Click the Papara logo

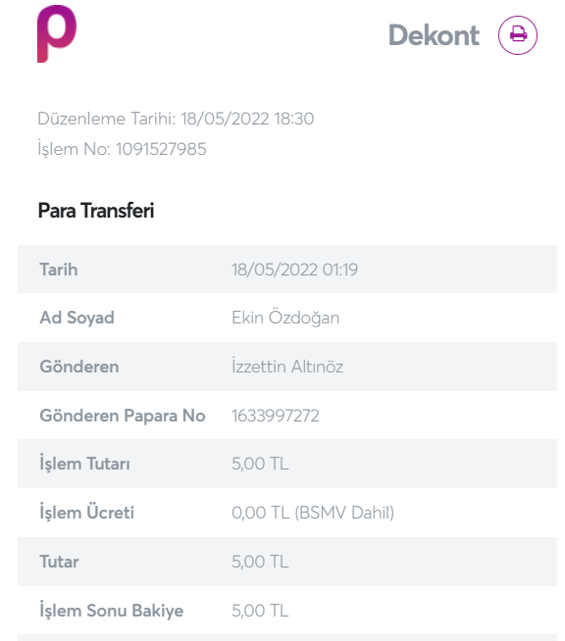(57, 34)
